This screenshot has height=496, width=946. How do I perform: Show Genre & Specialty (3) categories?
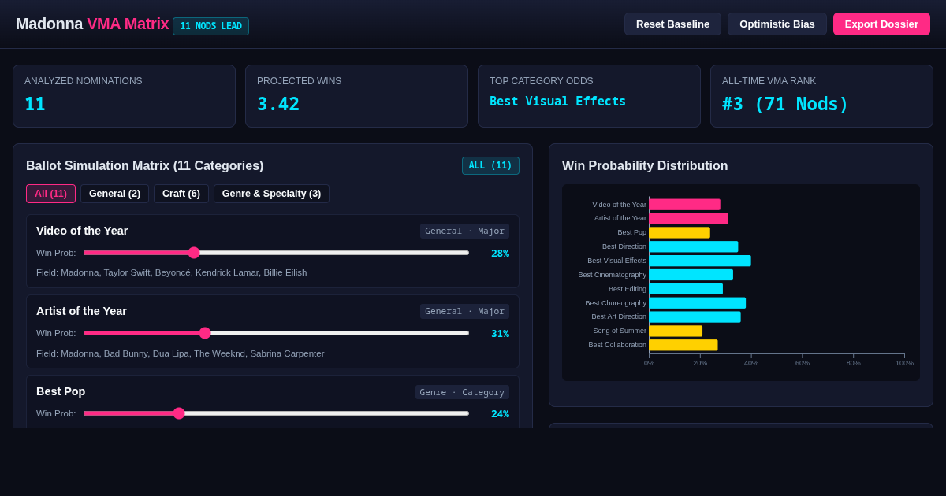[x=271, y=194]
